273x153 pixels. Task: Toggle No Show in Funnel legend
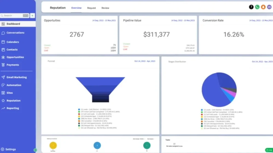click(94, 119)
